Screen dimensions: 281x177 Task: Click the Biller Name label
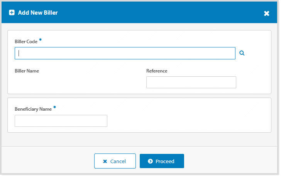[27, 71]
